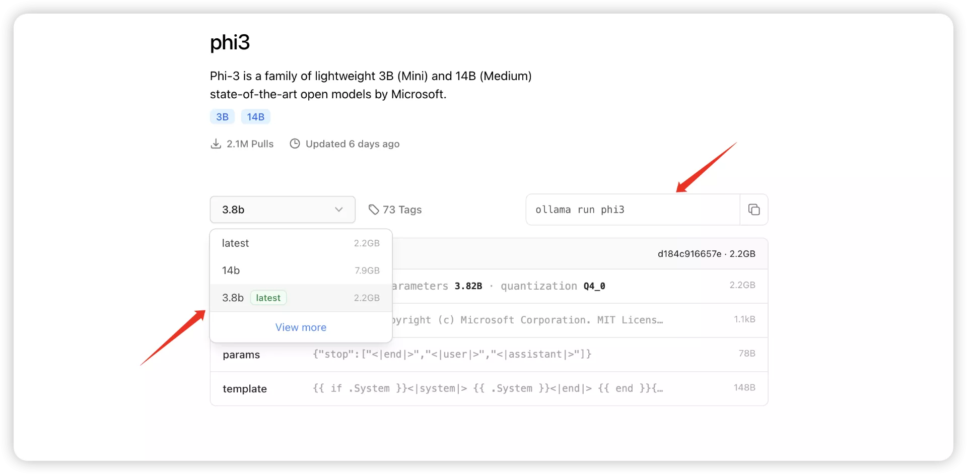This screenshot has width=967, height=474.
Task: Click the template System prompt value
Action: pos(488,388)
